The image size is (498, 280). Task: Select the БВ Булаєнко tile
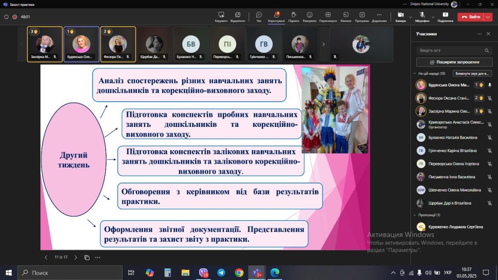pyautogui.click(x=191, y=44)
